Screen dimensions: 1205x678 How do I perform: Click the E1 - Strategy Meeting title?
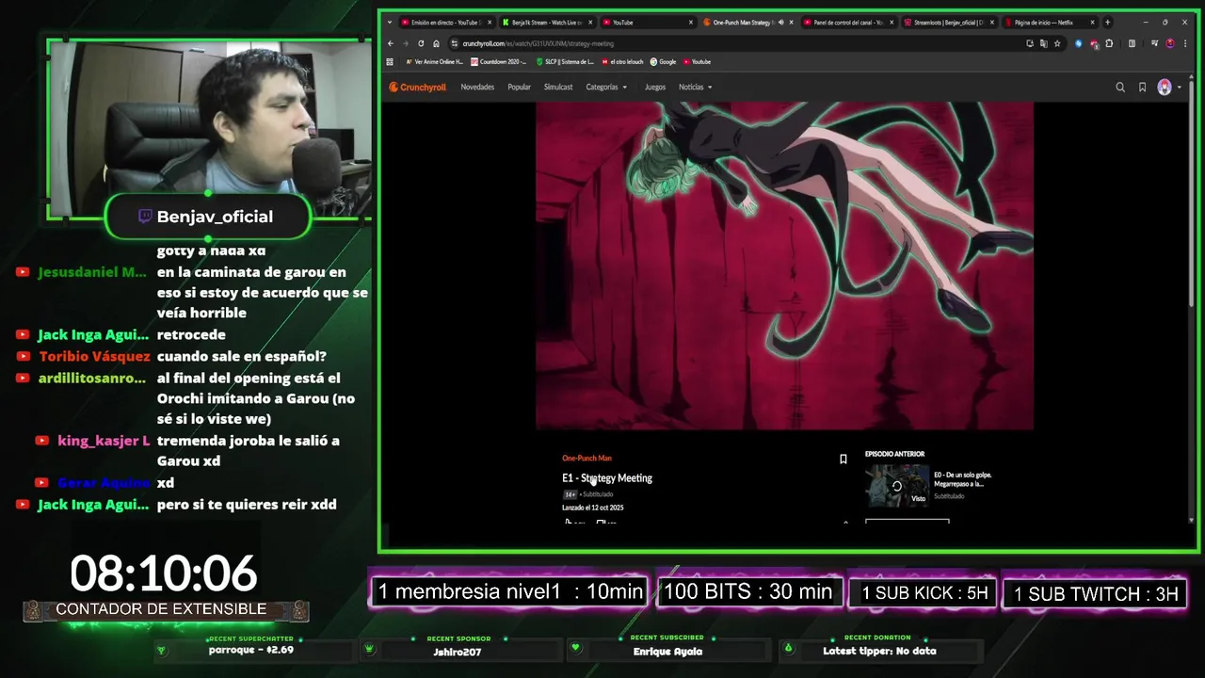[x=607, y=478]
